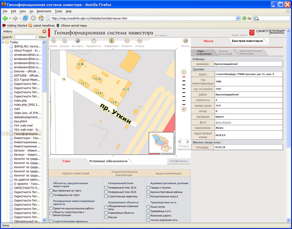This screenshot has height=229, width=292.
Task: Open the фото объекта link
Action: (223, 122)
